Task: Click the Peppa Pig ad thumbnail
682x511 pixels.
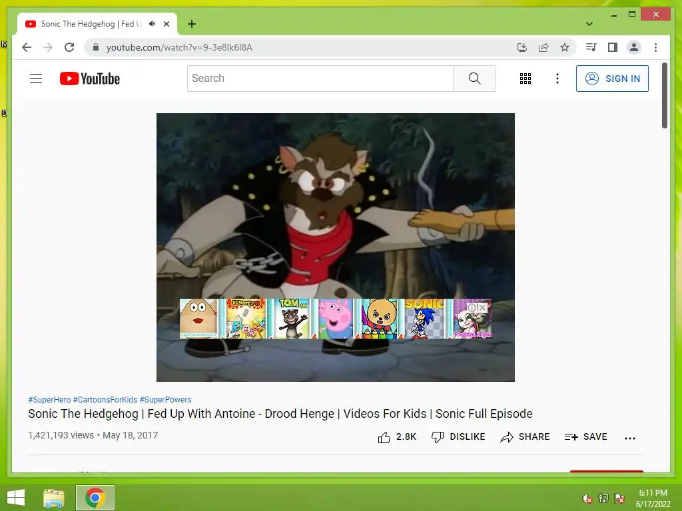Action: pyautogui.click(x=336, y=319)
